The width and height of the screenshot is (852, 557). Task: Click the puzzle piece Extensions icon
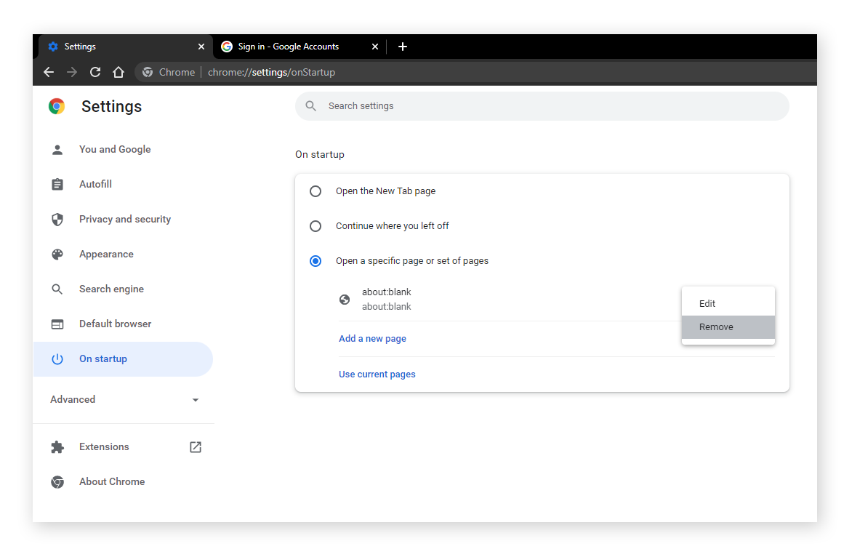pos(57,447)
